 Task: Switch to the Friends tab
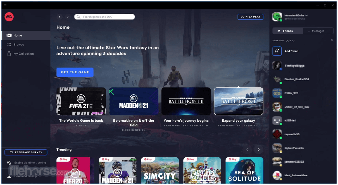click(x=288, y=31)
